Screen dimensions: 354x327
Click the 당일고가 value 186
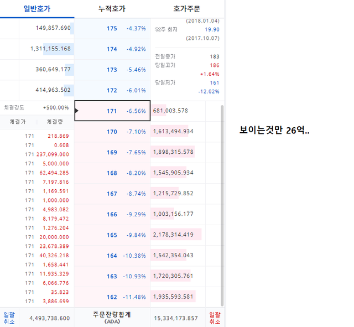pyautogui.click(x=215, y=65)
